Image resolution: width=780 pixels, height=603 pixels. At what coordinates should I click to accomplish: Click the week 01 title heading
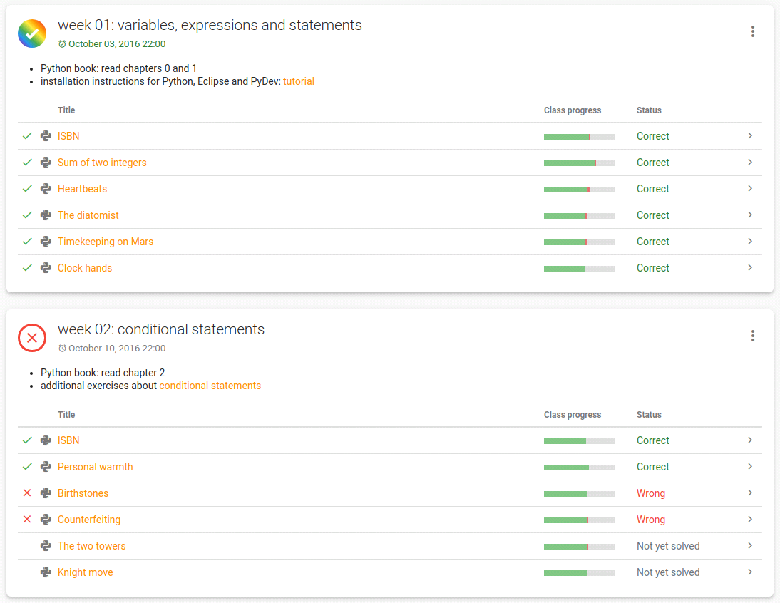tap(210, 26)
